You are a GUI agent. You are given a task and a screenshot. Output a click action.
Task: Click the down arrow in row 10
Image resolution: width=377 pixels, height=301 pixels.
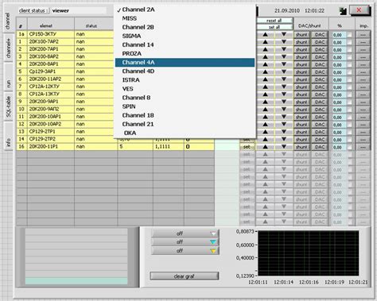click(284, 110)
